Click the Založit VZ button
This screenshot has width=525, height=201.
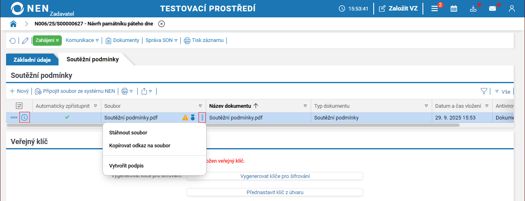click(398, 8)
